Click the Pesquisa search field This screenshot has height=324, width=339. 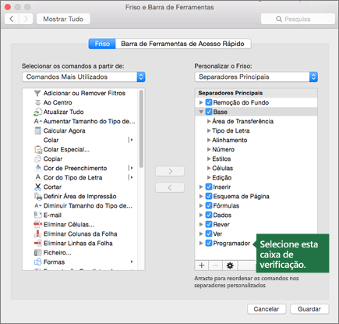point(298,19)
